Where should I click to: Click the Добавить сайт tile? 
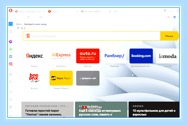(88, 78)
